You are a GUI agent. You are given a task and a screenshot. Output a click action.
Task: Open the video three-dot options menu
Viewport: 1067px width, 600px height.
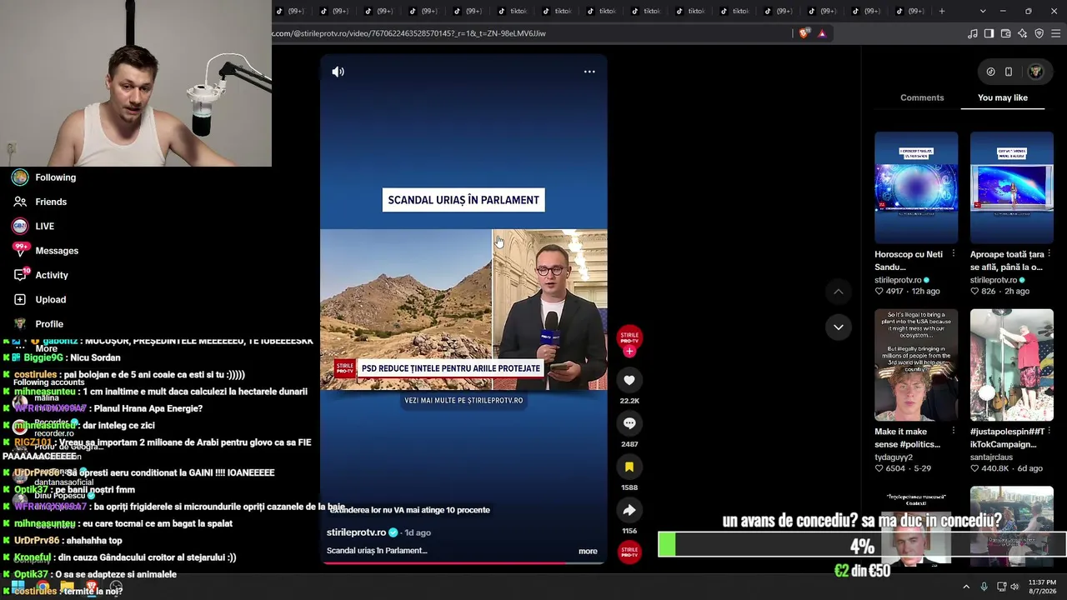[589, 72]
